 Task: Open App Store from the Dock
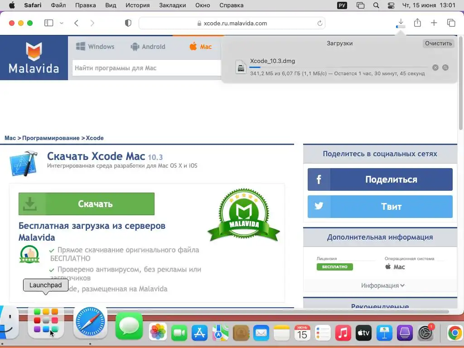(x=200, y=333)
